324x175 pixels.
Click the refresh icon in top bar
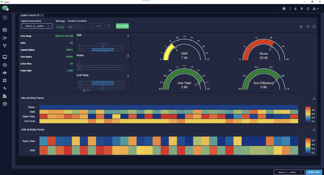coord(308,9)
